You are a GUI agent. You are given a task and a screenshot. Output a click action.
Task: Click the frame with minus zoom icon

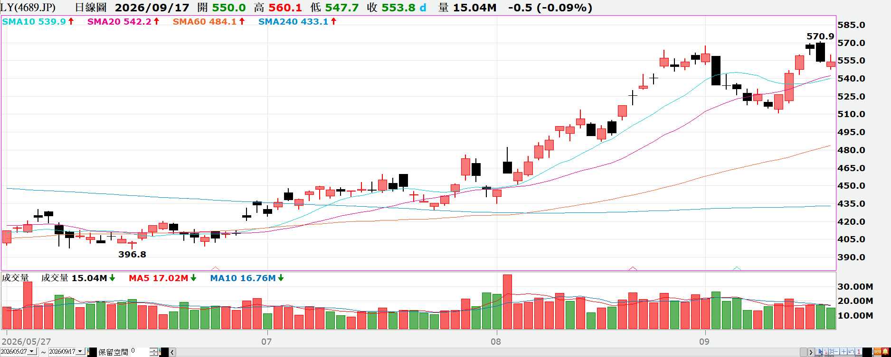833,352
